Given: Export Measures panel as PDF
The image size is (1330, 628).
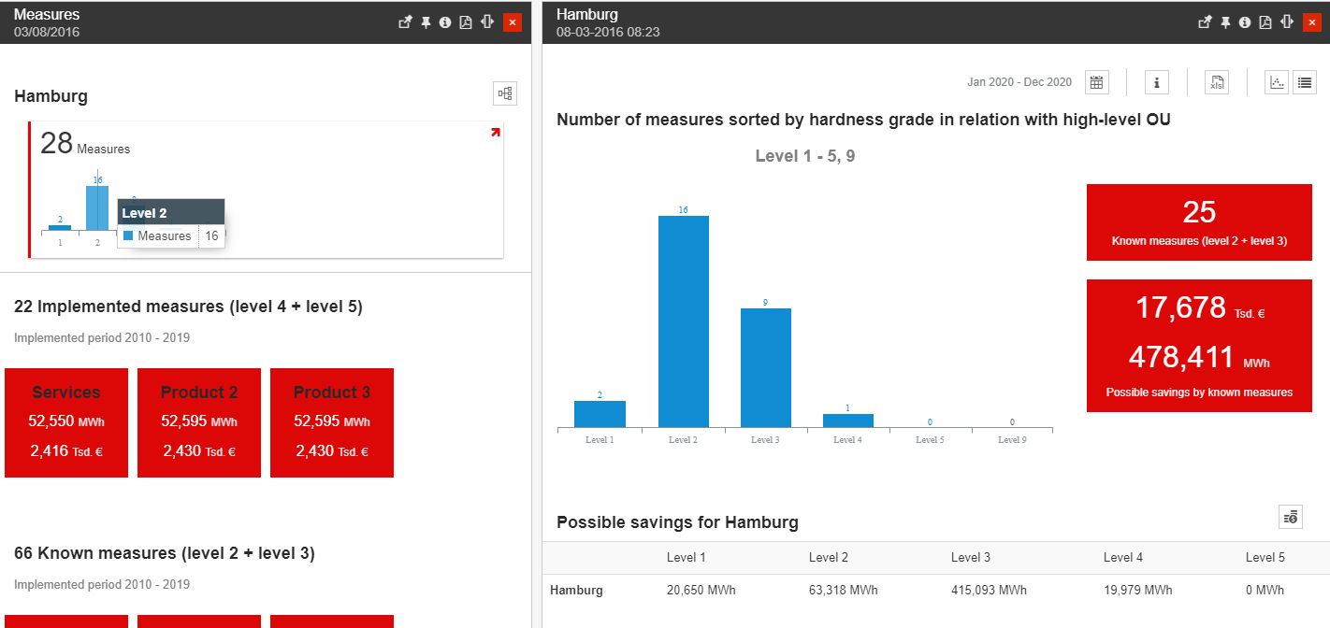Looking at the screenshot, I should tap(466, 22).
